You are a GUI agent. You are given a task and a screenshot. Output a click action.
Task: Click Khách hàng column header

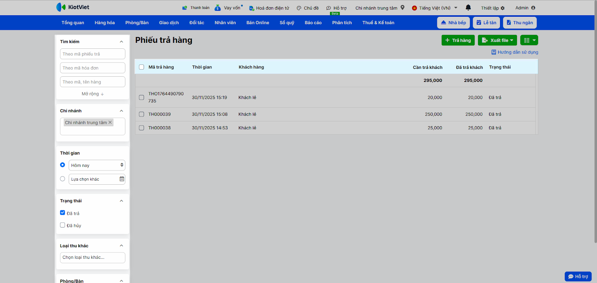[x=251, y=67]
